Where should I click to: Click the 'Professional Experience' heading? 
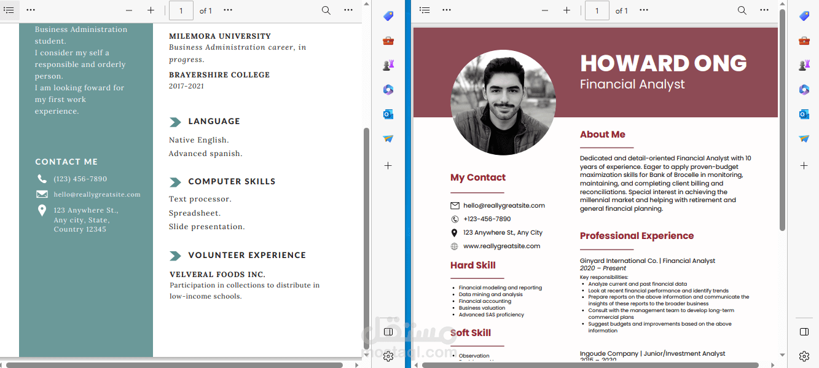click(x=637, y=236)
